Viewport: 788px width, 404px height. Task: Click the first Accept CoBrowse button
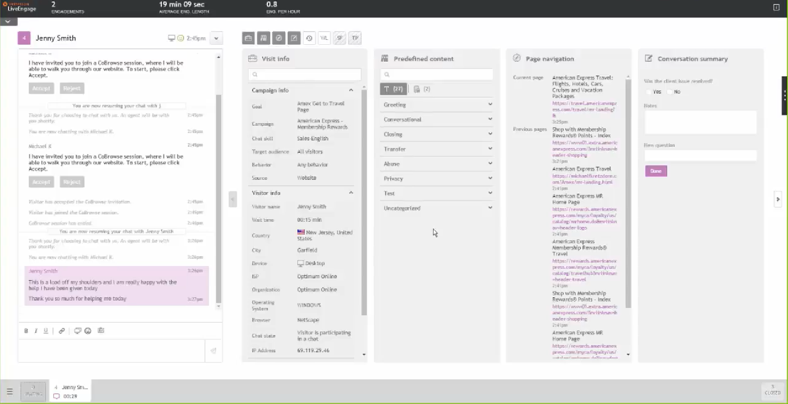(41, 88)
